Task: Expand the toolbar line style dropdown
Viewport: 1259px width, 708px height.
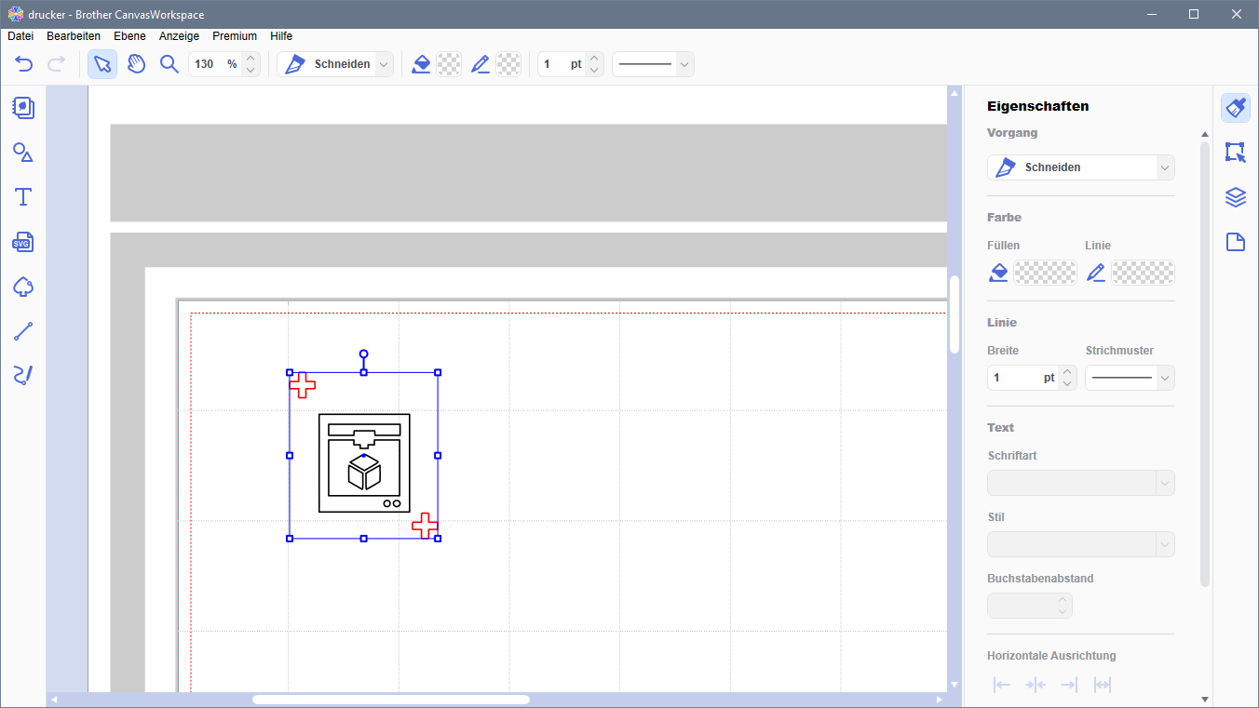Action: coord(684,64)
